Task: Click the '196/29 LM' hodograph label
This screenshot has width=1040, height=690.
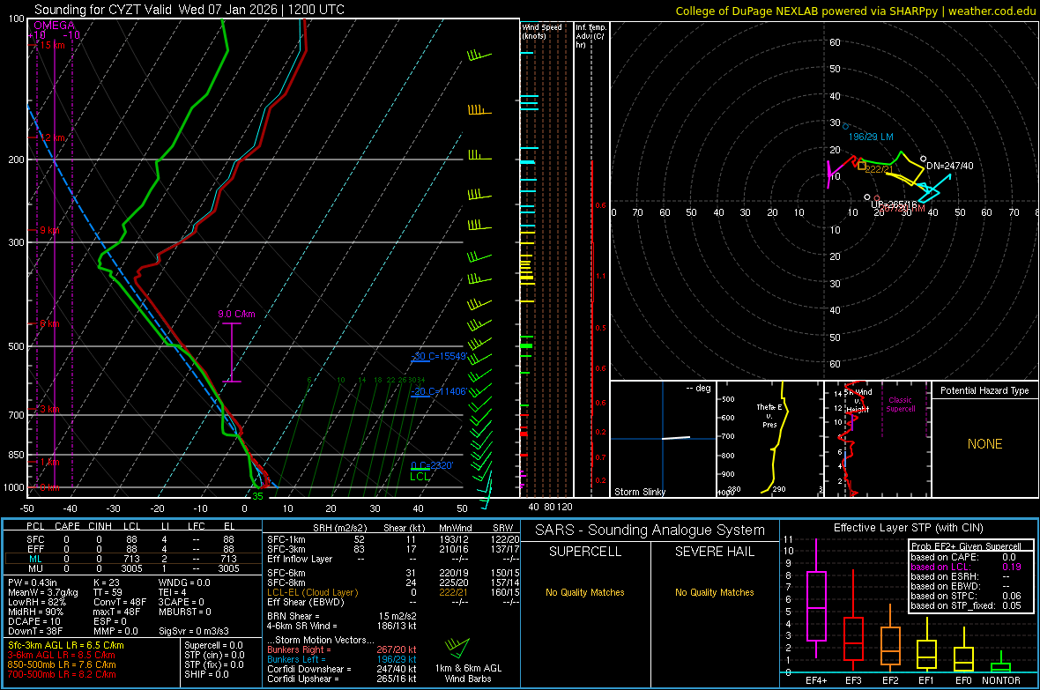Action: click(x=871, y=137)
